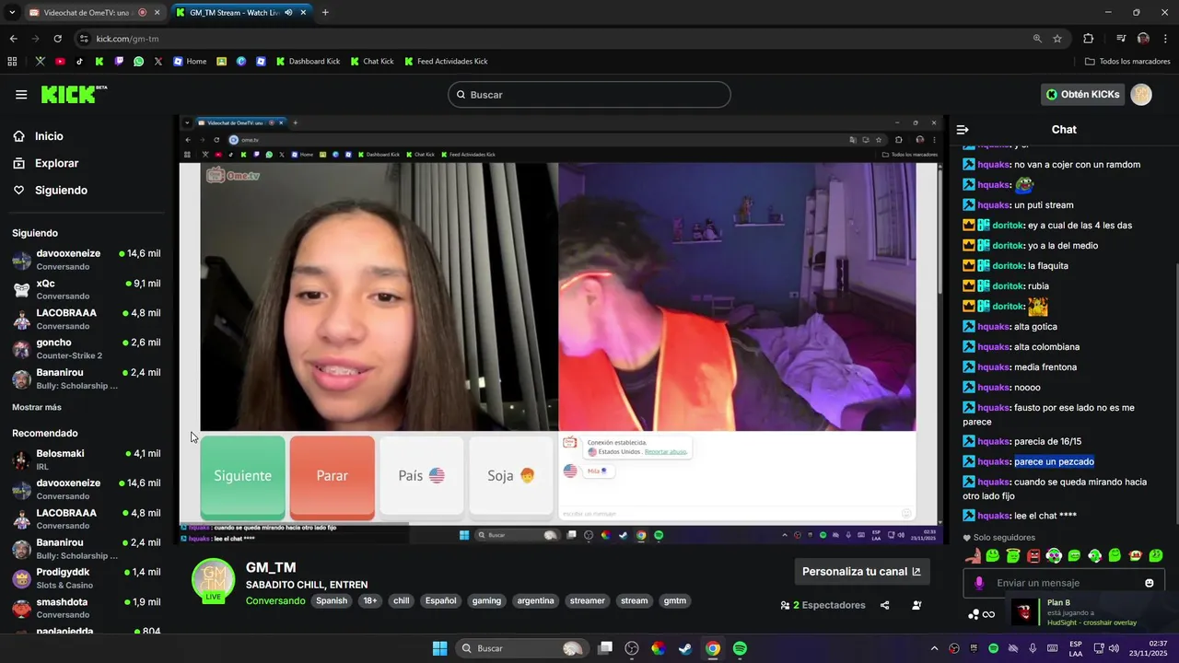Image resolution: width=1179 pixels, height=663 pixels.
Task: Open Explorar in the sidebar
Action: tap(56, 163)
